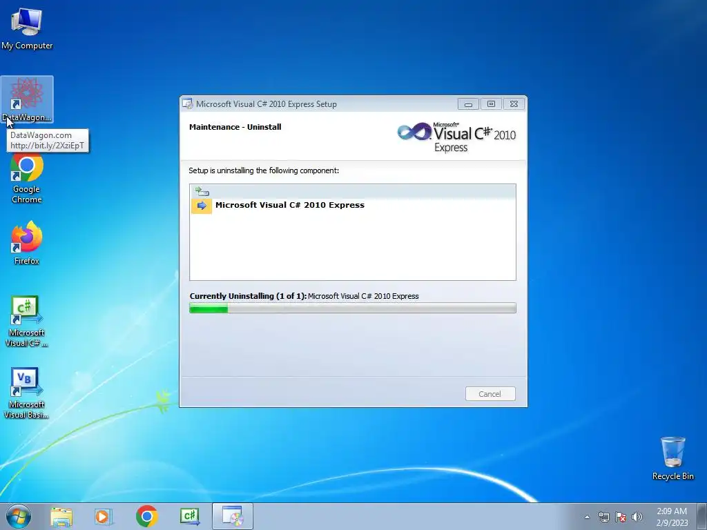Show hidden system tray icons

coord(587,517)
